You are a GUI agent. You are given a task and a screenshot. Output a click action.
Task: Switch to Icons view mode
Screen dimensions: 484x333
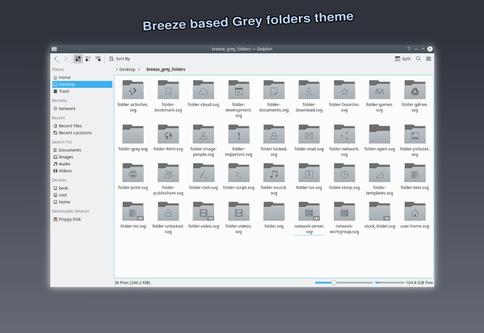click(78, 58)
